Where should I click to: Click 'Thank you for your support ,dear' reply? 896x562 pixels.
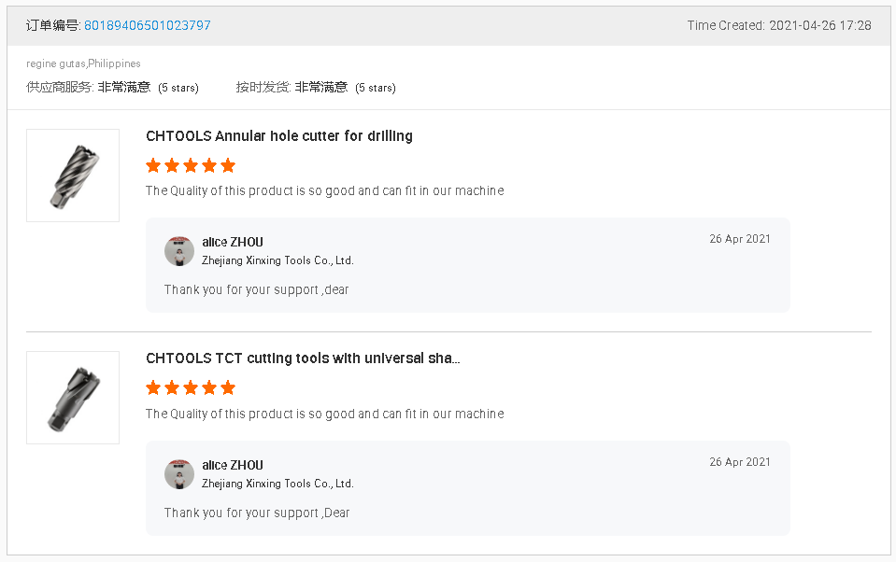point(256,289)
